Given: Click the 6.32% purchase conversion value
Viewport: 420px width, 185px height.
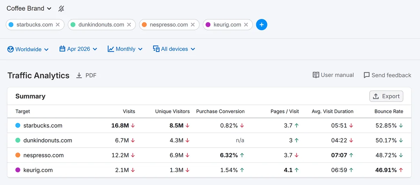Looking at the screenshot, I should tap(229, 155).
